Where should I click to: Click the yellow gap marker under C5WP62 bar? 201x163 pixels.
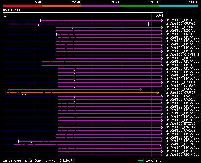tap(38, 25)
